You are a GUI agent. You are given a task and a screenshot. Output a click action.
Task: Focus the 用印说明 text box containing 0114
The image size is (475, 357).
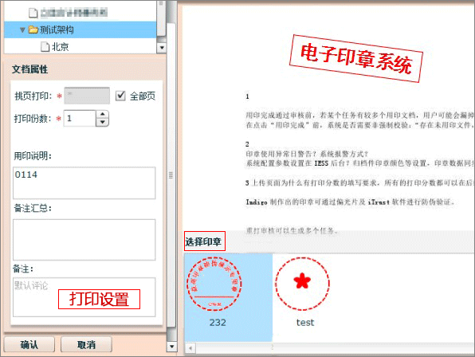point(84,183)
